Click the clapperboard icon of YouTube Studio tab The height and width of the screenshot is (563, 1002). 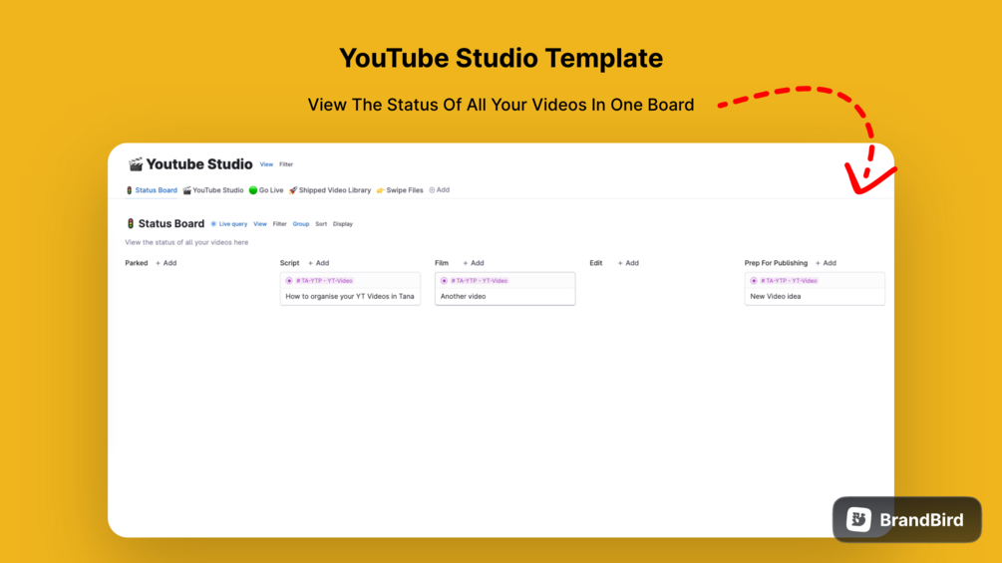pyautogui.click(x=186, y=190)
